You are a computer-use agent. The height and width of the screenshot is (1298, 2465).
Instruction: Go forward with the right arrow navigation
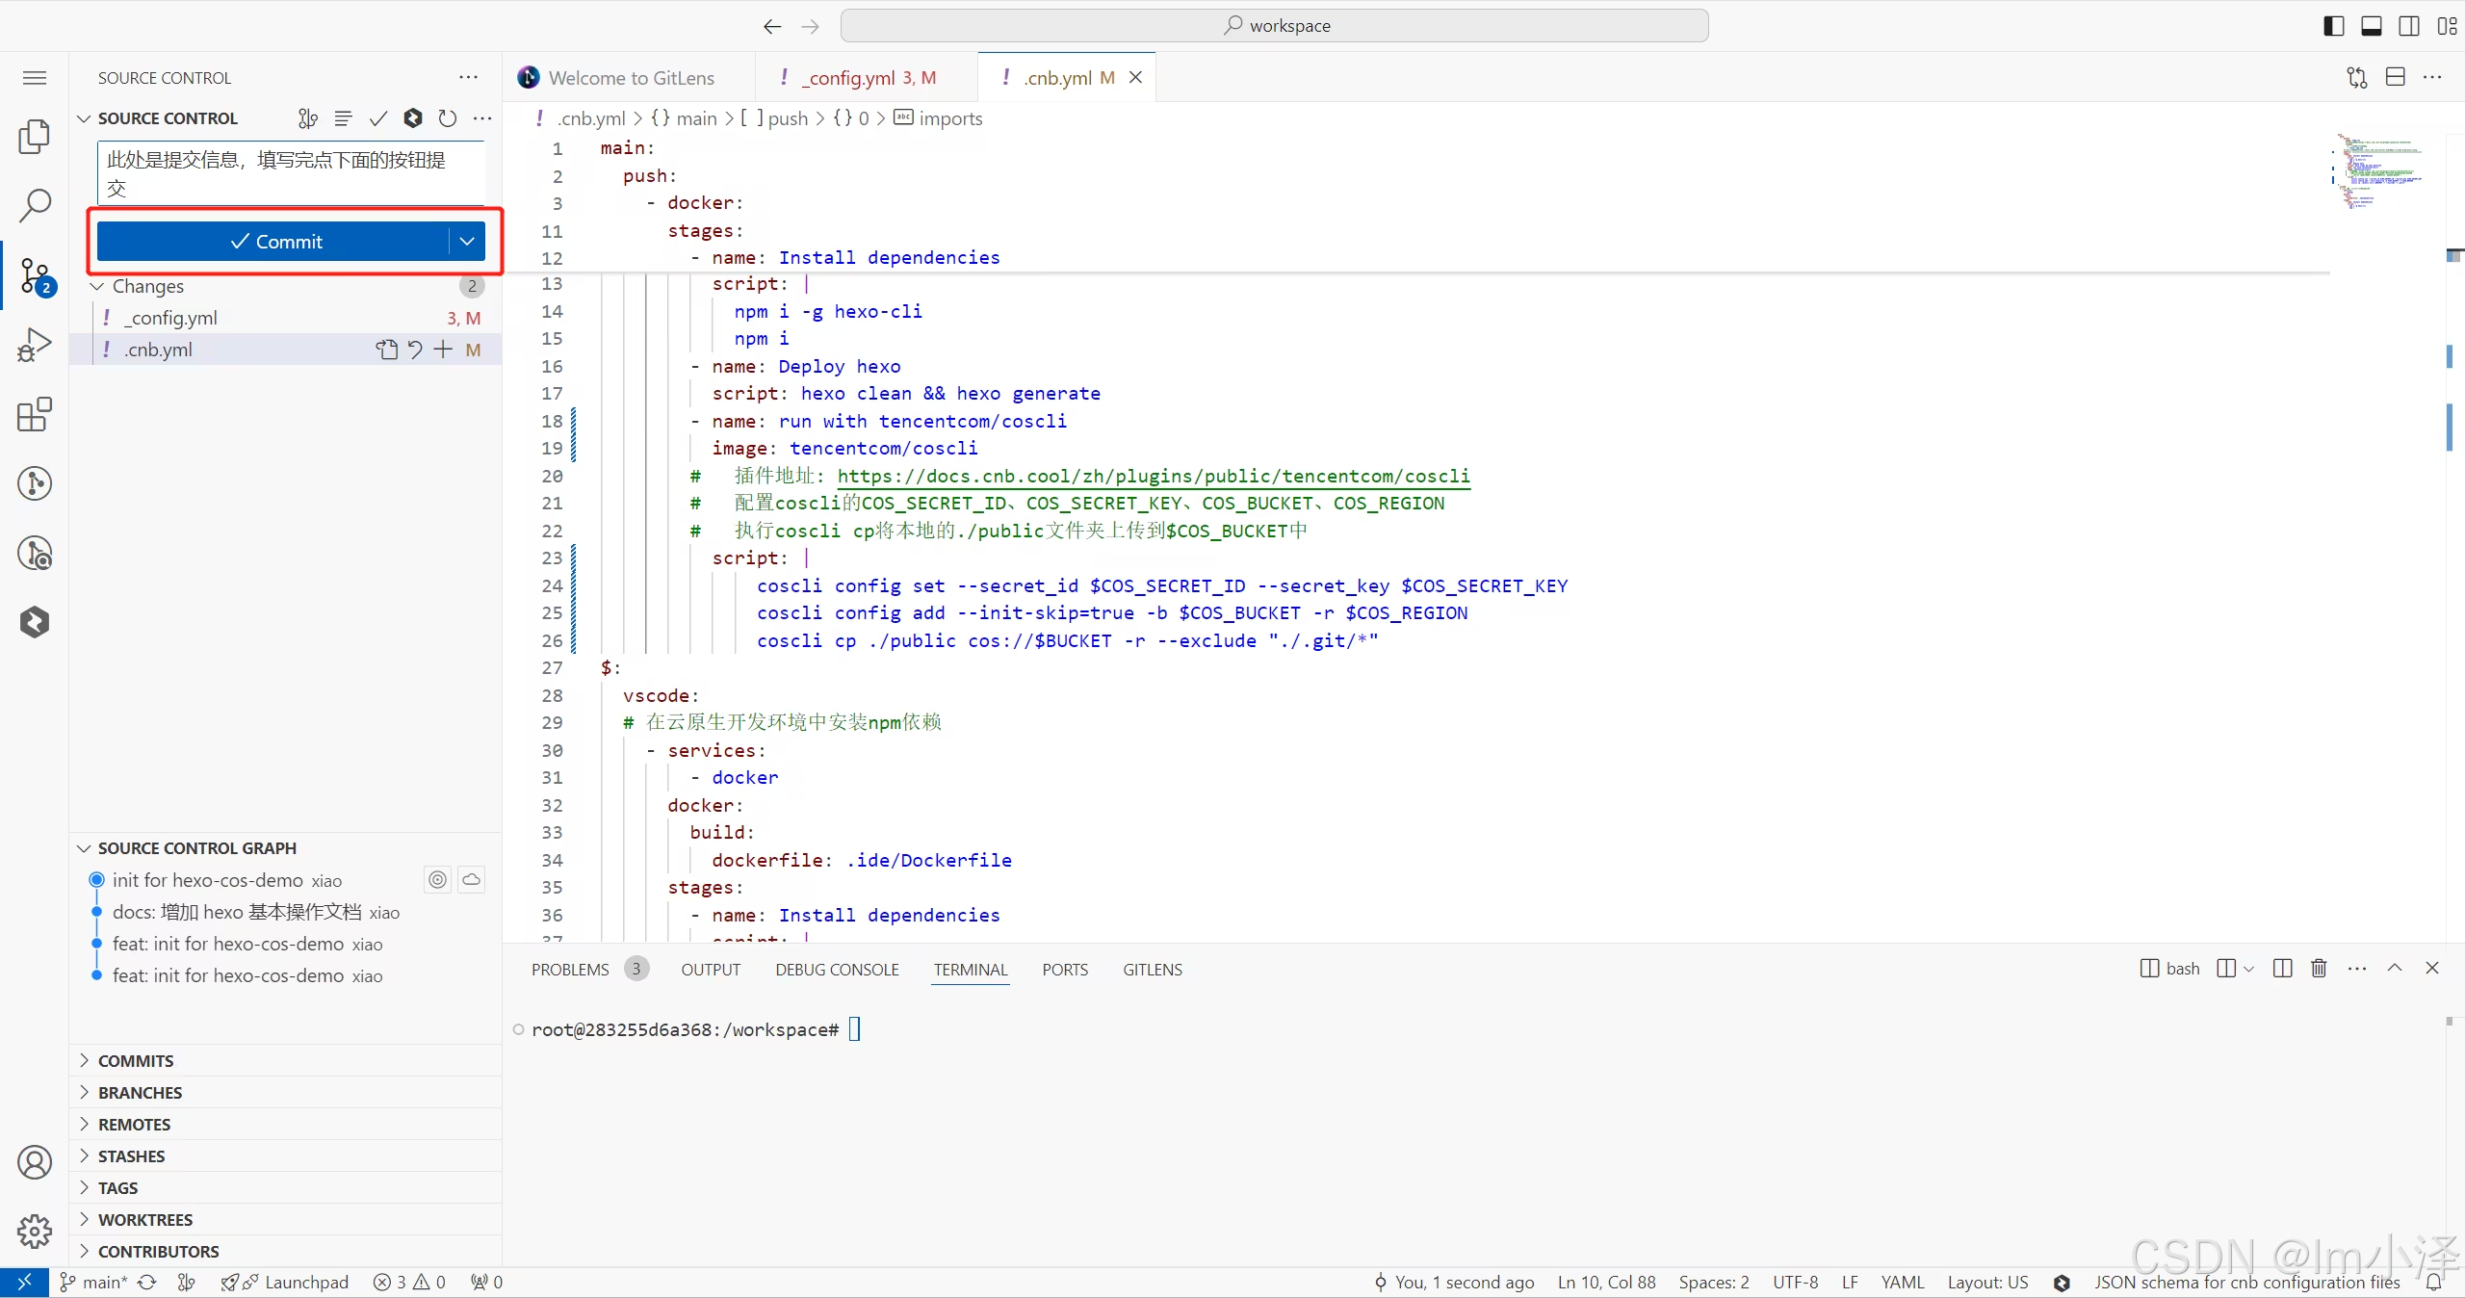point(811,26)
